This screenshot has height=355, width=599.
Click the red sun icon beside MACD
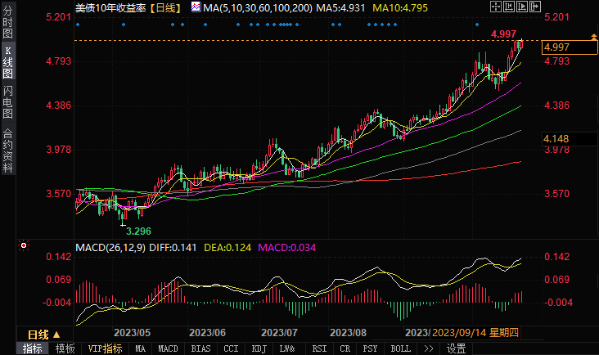click(x=25, y=245)
